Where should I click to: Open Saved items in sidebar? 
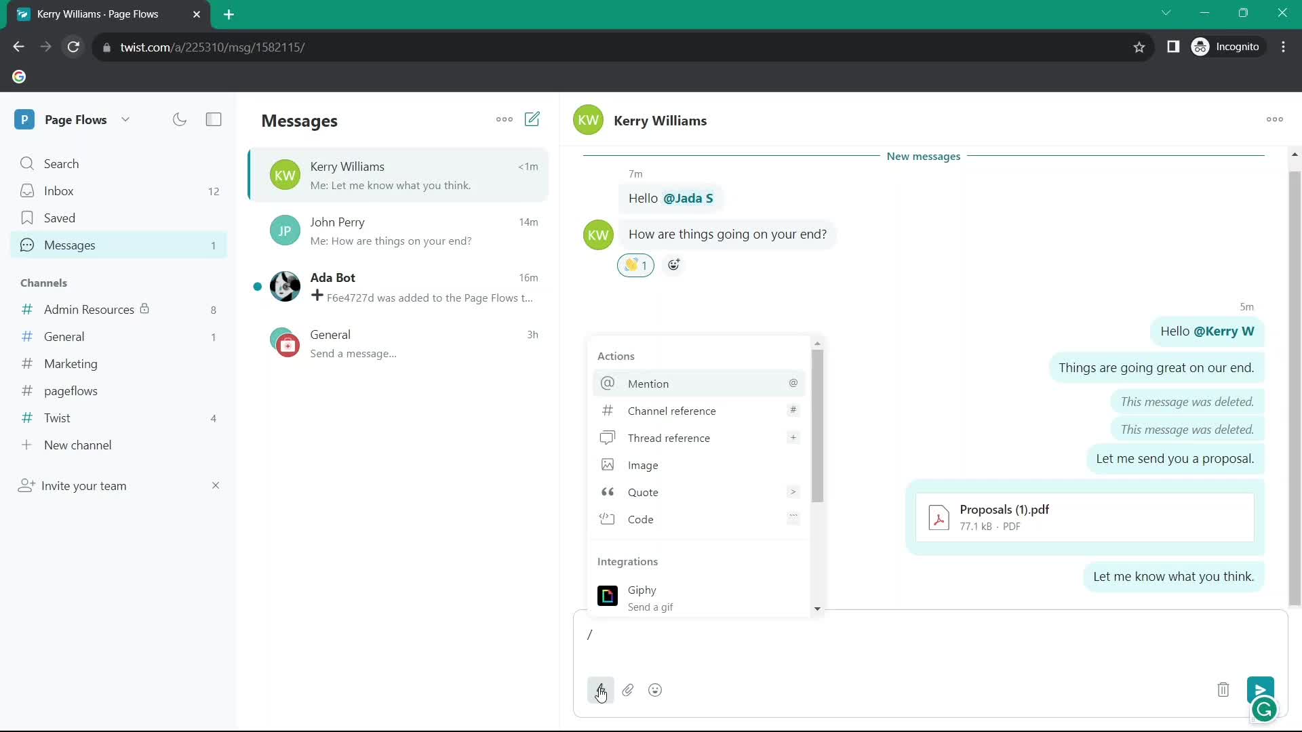point(119,218)
